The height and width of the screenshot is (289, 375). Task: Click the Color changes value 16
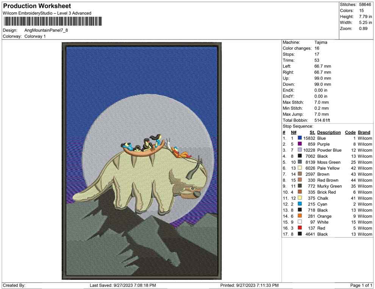coord(317,48)
